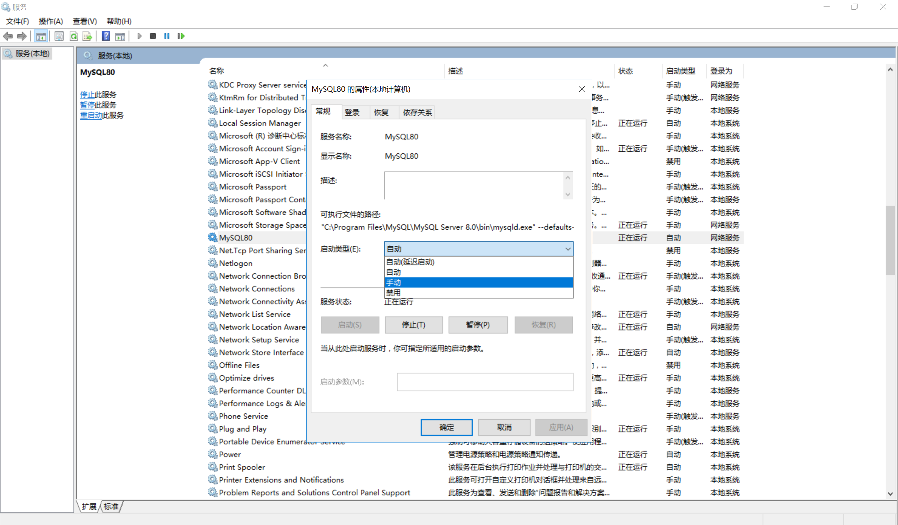
Task: Open help via the blue question mark icon
Action: (106, 36)
